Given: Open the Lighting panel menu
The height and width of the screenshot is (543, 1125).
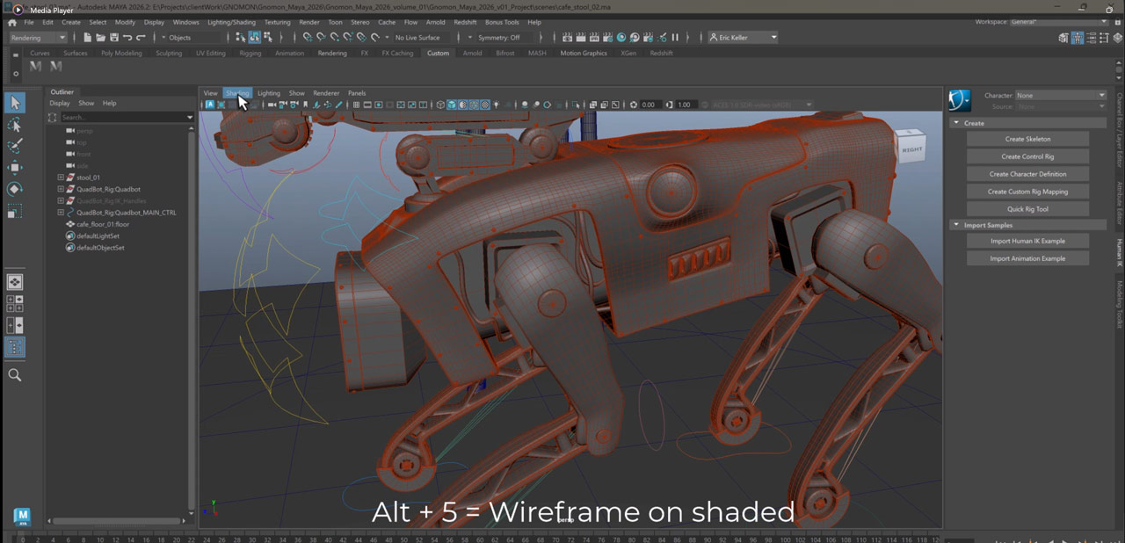Looking at the screenshot, I should point(268,93).
